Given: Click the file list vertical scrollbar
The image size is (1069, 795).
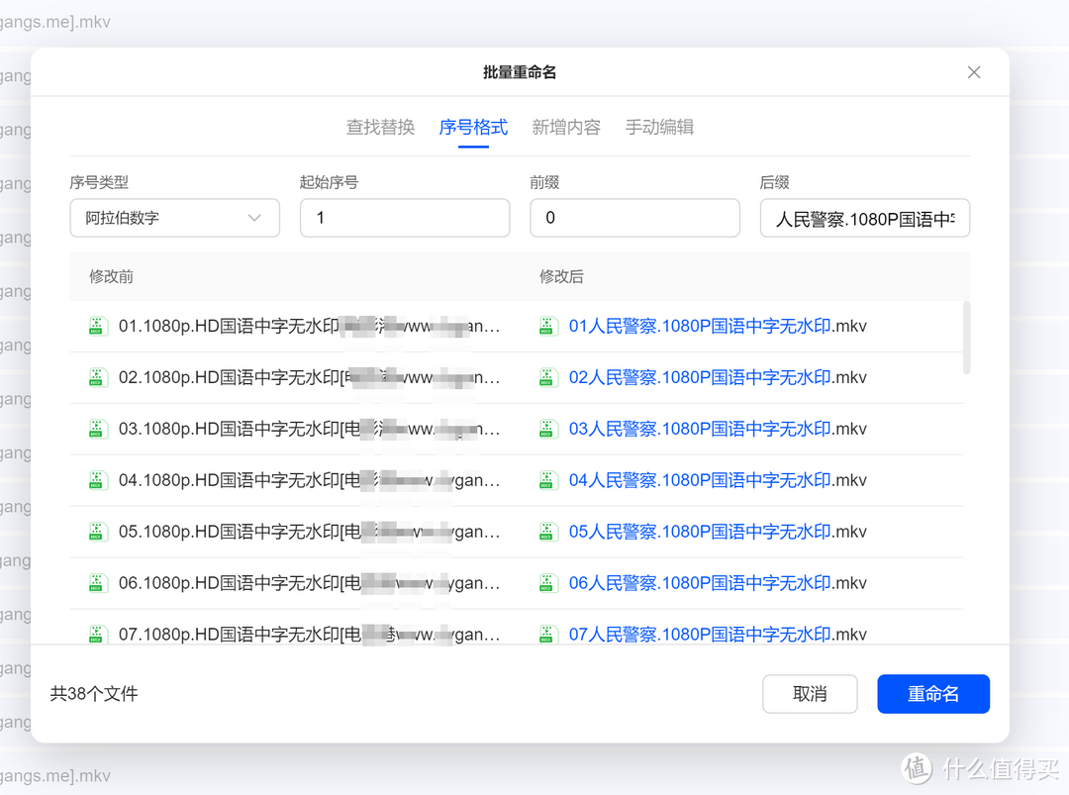Looking at the screenshot, I should point(966,339).
